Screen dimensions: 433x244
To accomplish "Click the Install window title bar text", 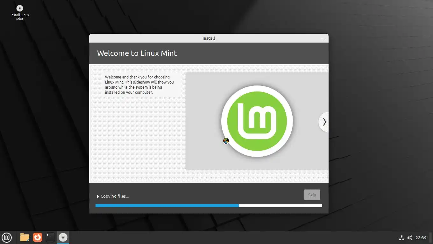I will point(209,38).
